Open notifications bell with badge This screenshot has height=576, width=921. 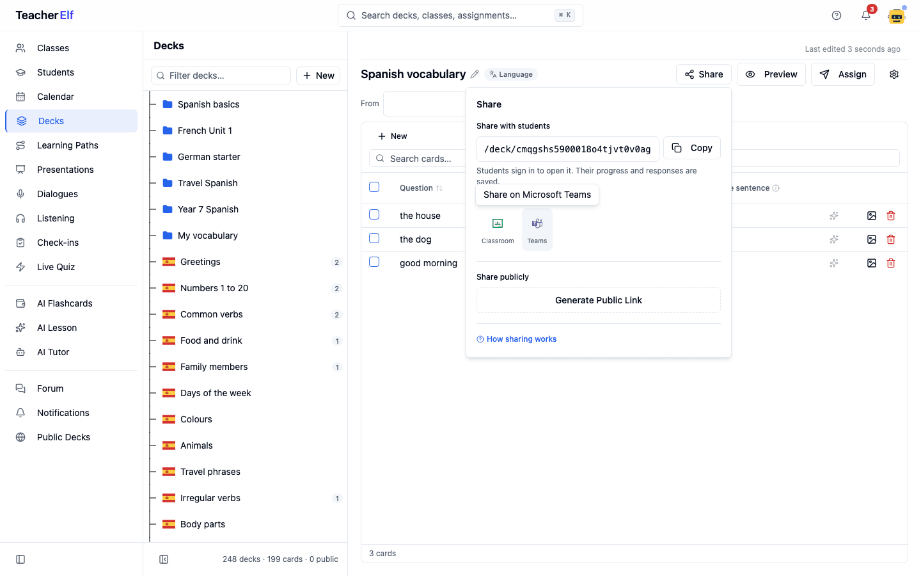click(866, 15)
